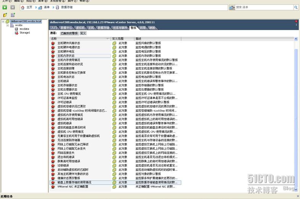
Task: Click the magnifier search button
Action: click(296, 7)
